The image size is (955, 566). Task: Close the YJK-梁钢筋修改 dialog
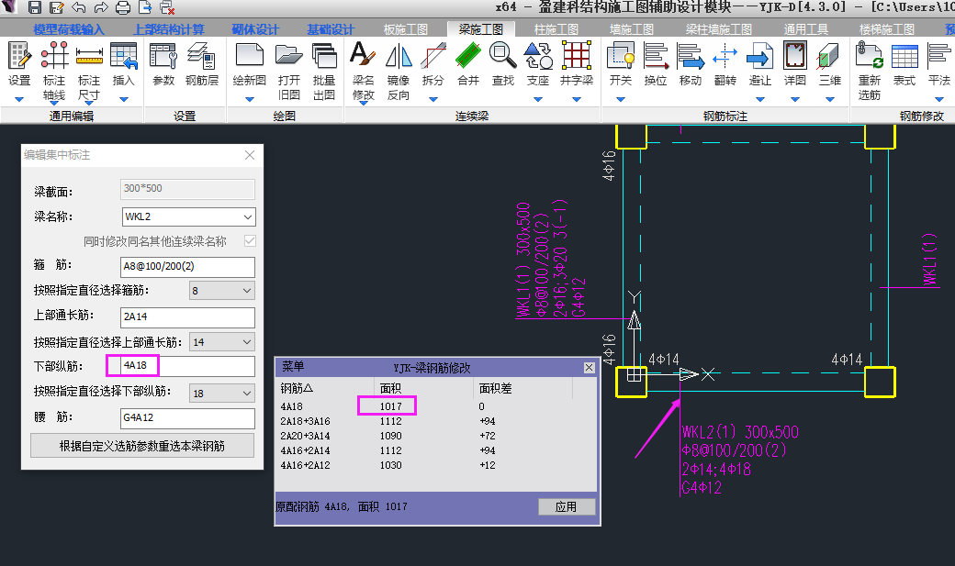coord(589,368)
